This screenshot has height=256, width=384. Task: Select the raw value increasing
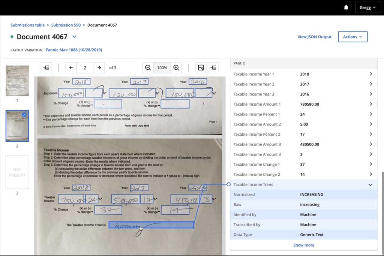tap(310, 205)
